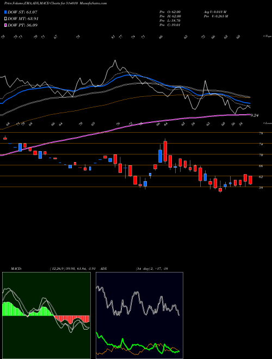Viewport: 272px width, 359px height.
Task: Click the 'ADX' panel label
Action: coord(103,269)
